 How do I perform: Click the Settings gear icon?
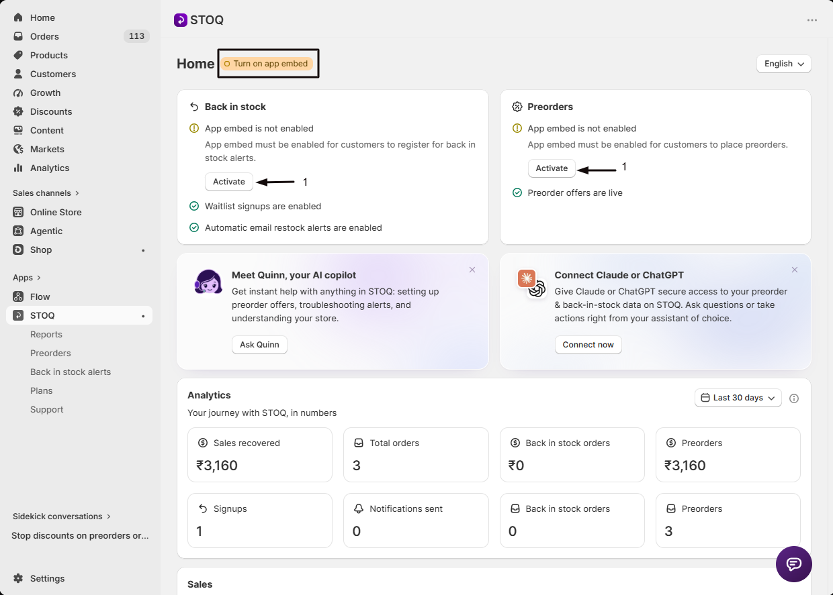18,578
